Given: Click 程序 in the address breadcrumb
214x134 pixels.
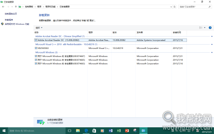Looking at the screenshot, I should click(39, 7).
